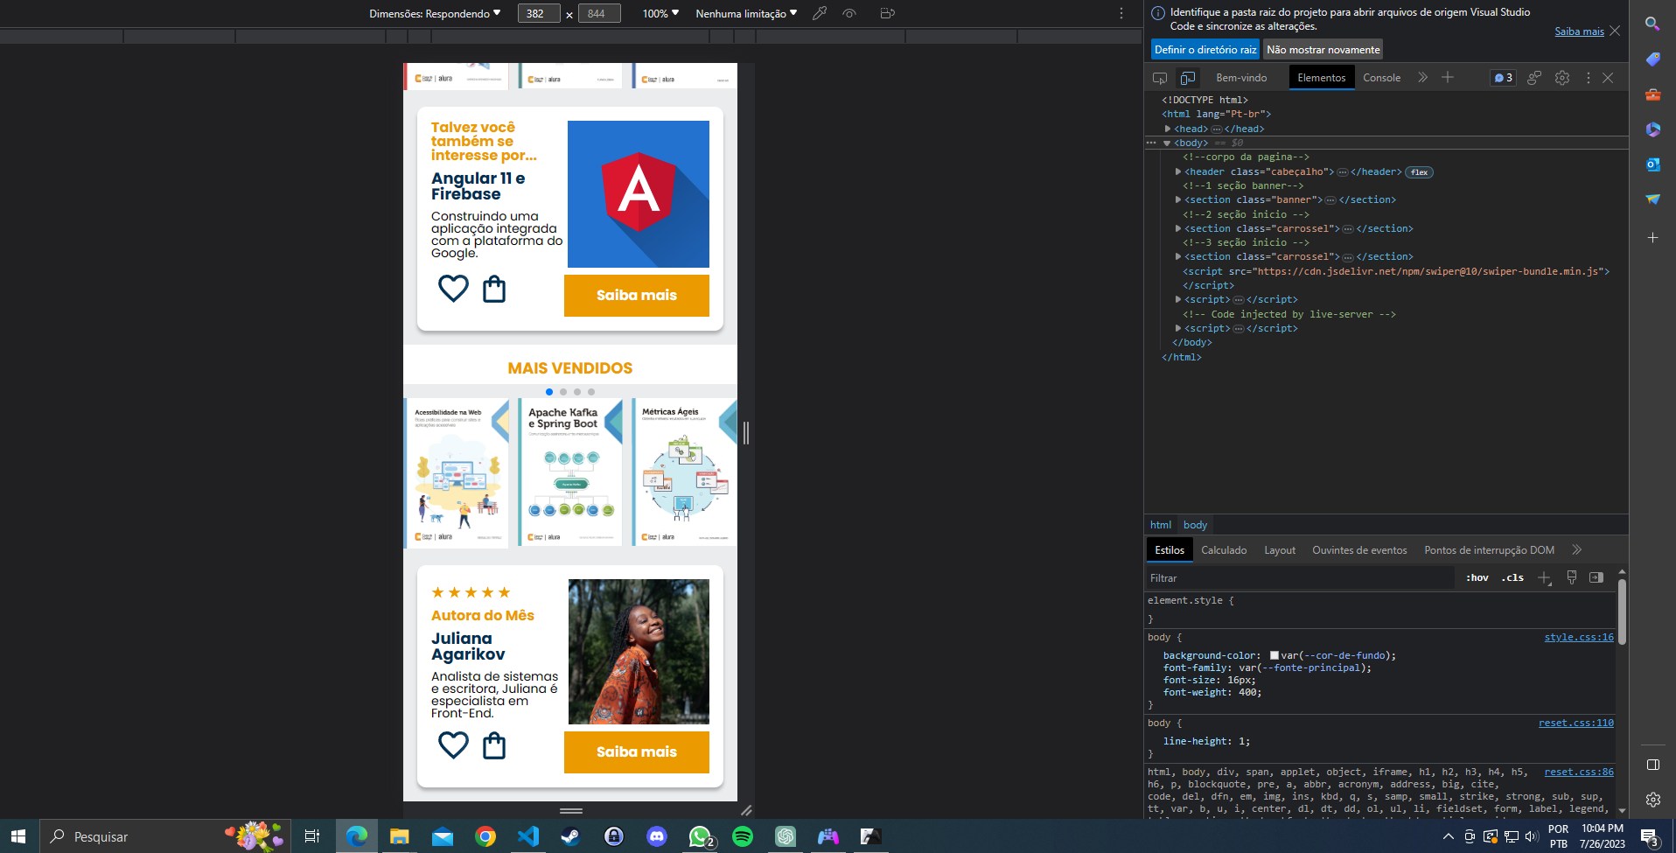Open the Calculado styles tab
Image resolution: width=1676 pixels, height=853 pixels.
coord(1224,550)
